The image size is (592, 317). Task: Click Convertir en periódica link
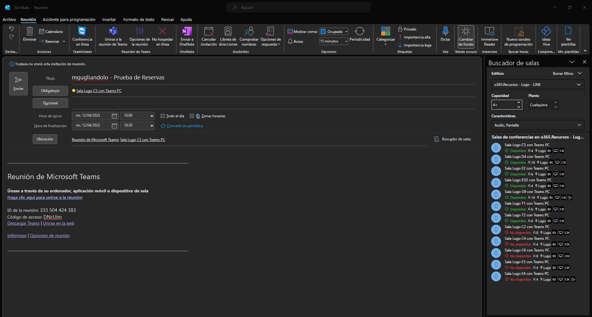point(182,126)
